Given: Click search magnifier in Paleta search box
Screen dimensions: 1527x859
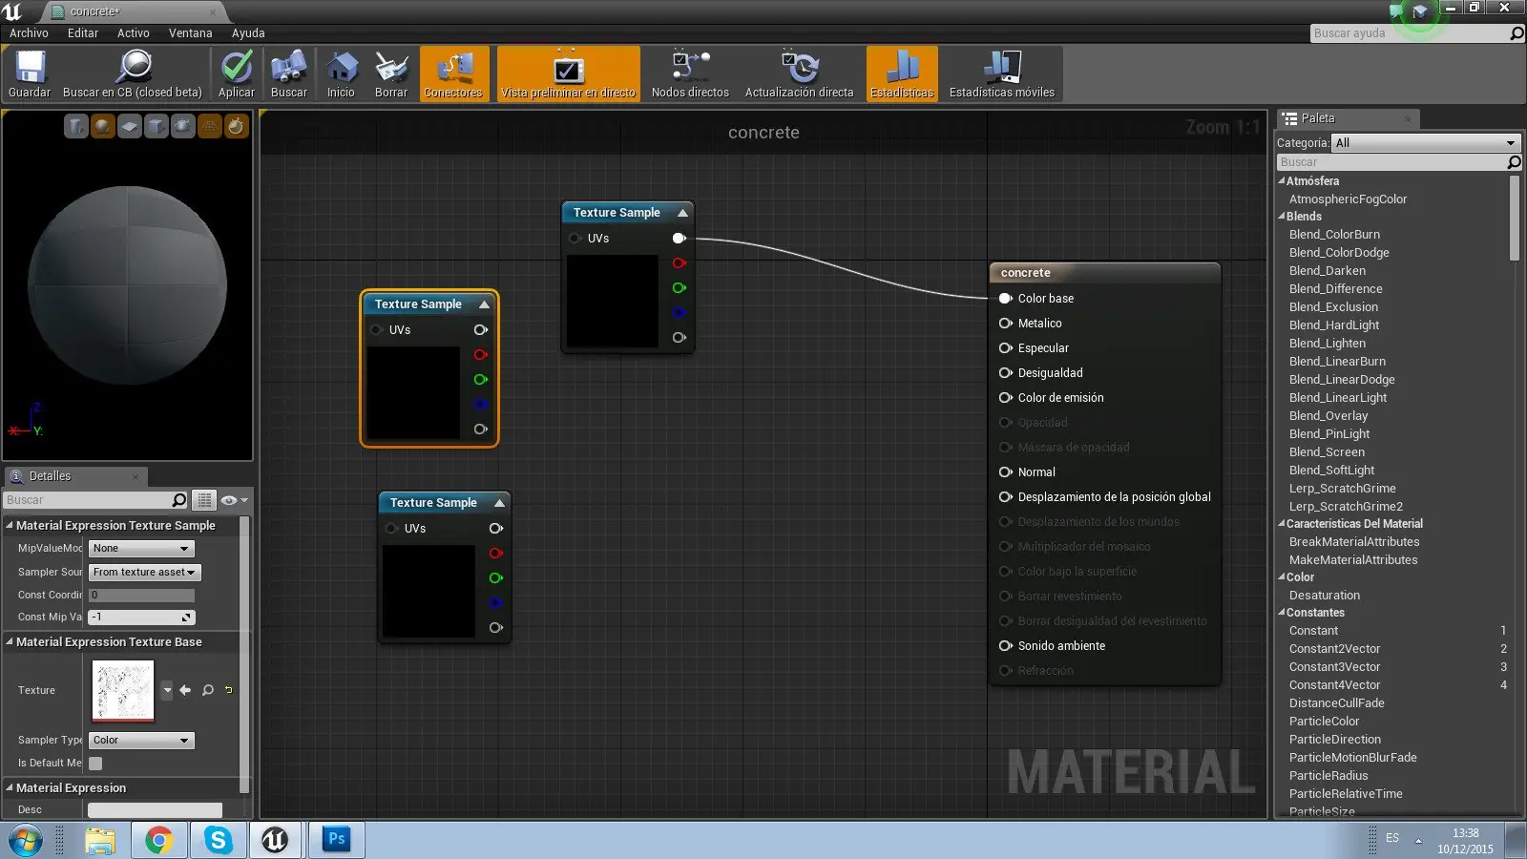Looking at the screenshot, I should 1514,162.
